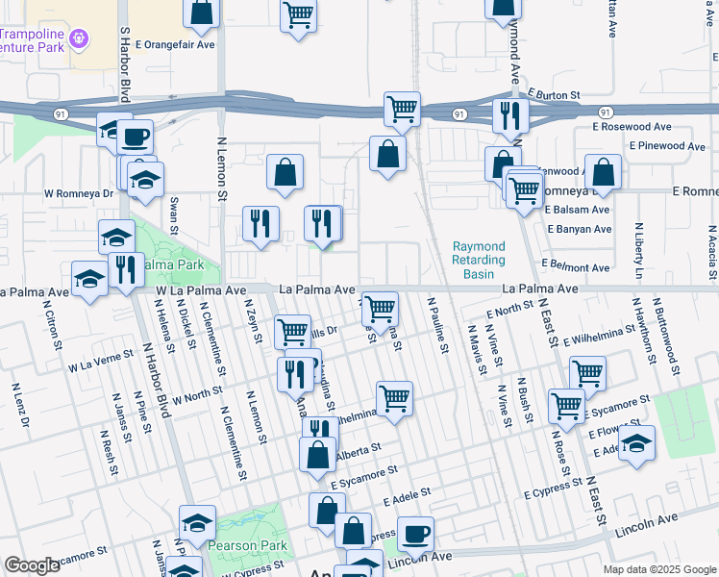
Task: Click the Raymond Retarding Basin label
Action: click(479, 260)
